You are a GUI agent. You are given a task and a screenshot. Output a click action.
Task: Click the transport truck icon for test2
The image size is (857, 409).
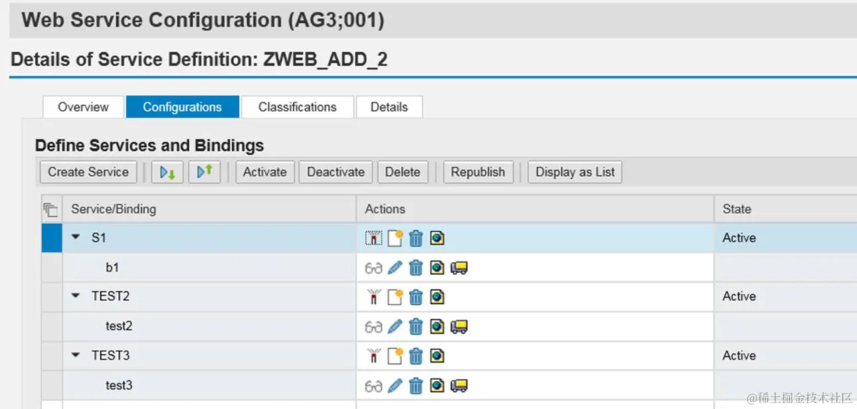[459, 327]
